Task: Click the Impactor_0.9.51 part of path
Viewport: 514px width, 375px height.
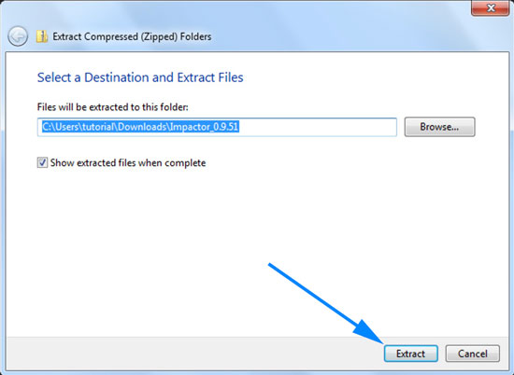Action: click(204, 127)
